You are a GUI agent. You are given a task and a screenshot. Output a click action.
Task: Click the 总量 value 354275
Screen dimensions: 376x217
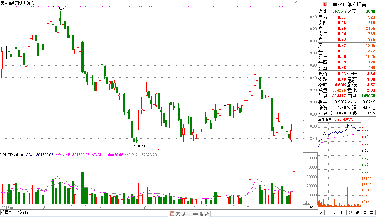pos(339,91)
